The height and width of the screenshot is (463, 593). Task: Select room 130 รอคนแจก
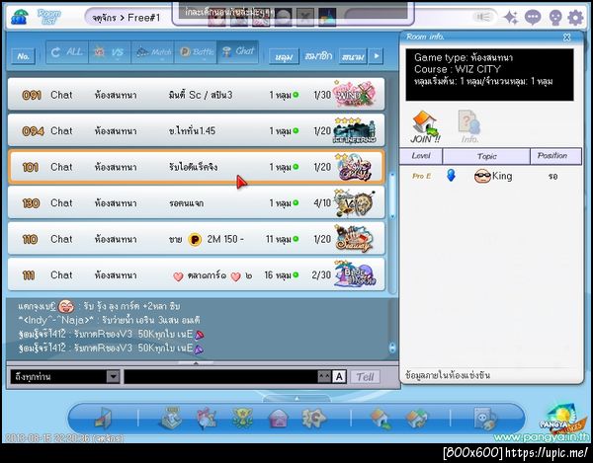point(196,202)
